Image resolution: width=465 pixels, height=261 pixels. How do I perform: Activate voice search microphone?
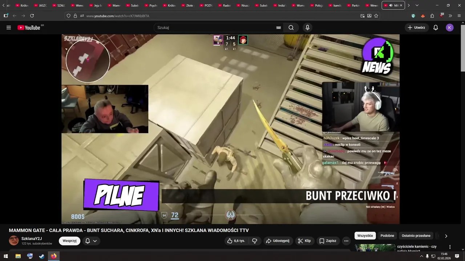307,28
